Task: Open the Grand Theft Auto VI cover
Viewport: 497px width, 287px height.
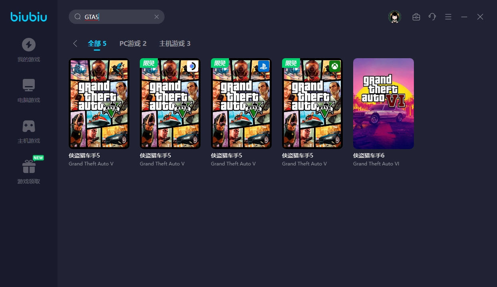Action: [384, 104]
